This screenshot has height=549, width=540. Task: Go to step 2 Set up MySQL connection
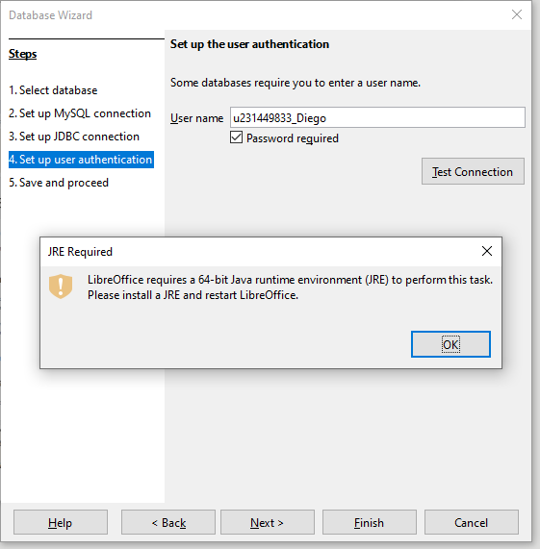coord(80,113)
